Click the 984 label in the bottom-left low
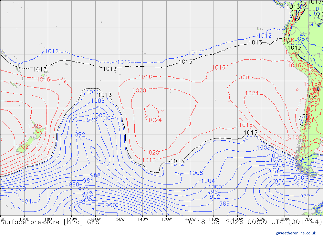Viewport: 323px width, 236px height. tap(26, 202)
